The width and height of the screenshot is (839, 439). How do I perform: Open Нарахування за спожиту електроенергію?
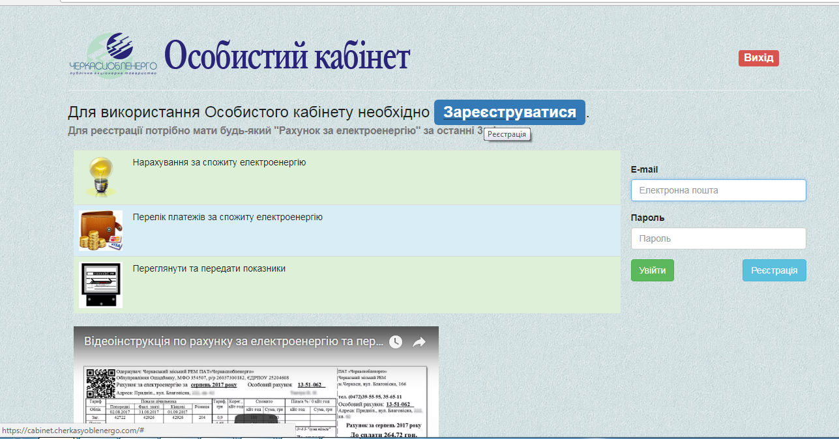[x=219, y=162]
